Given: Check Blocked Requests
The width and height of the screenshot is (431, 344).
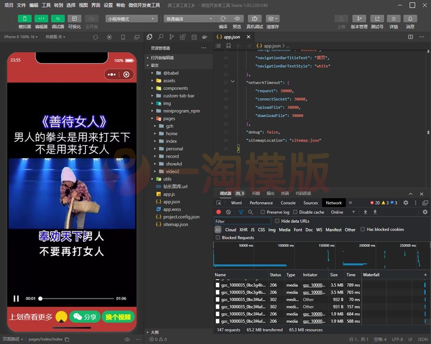Looking at the screenshot, I should click(x=218, y=237).
